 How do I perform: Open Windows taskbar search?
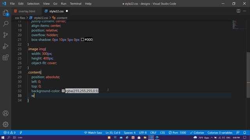point(9,137)
